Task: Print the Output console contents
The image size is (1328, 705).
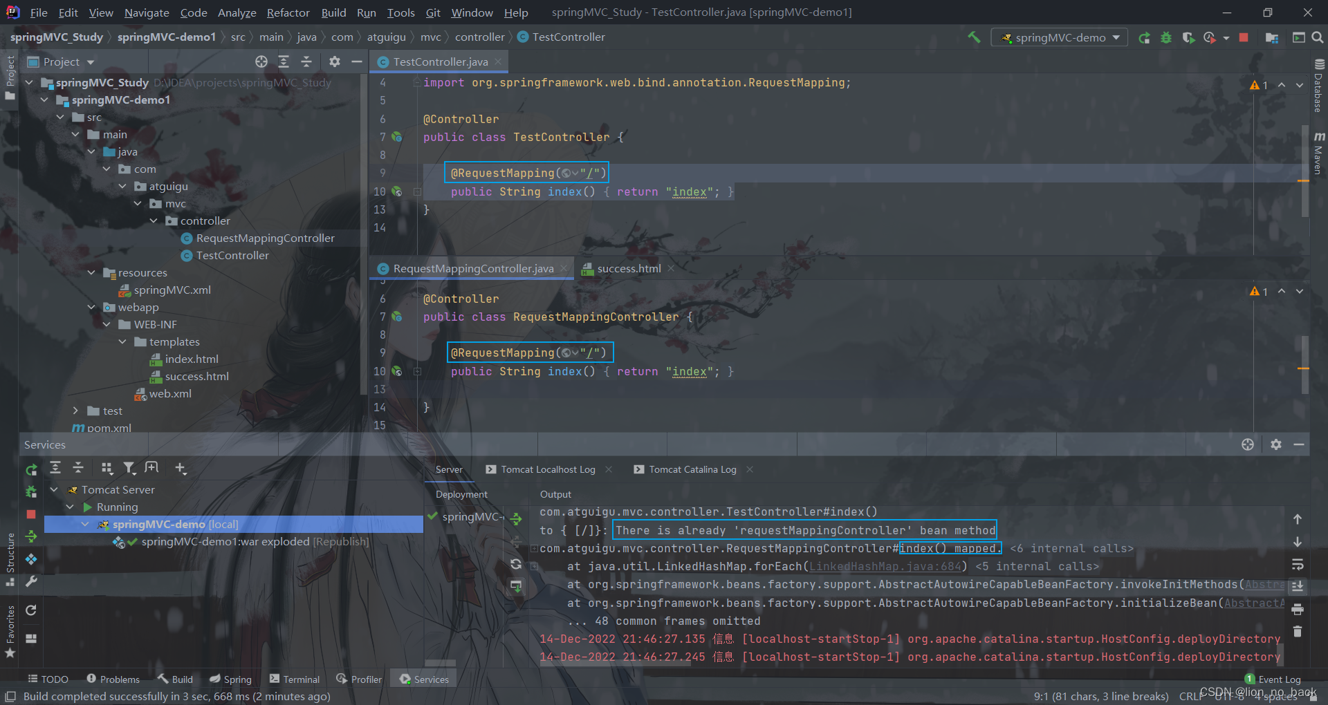Action: pyautogui.click(x=1298, y=610)
